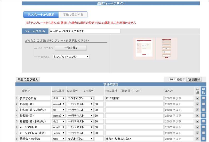This screenshot has height=142, width=209.
Task: Click the 項目追加 button
Action: point(194,79)
